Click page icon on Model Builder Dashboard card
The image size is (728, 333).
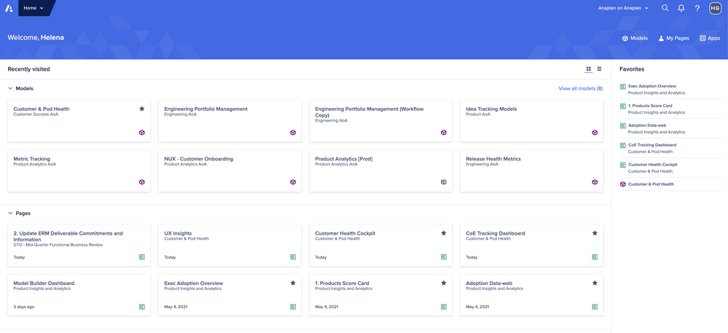(x=142, y=307)
